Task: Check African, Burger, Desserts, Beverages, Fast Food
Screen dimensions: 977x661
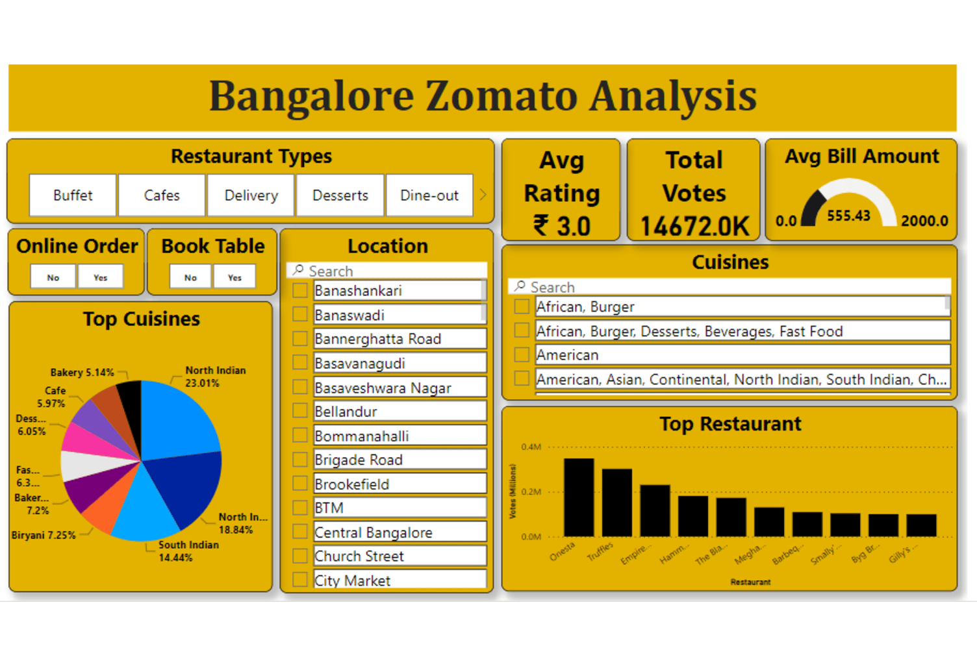Action: pos(522,330)
